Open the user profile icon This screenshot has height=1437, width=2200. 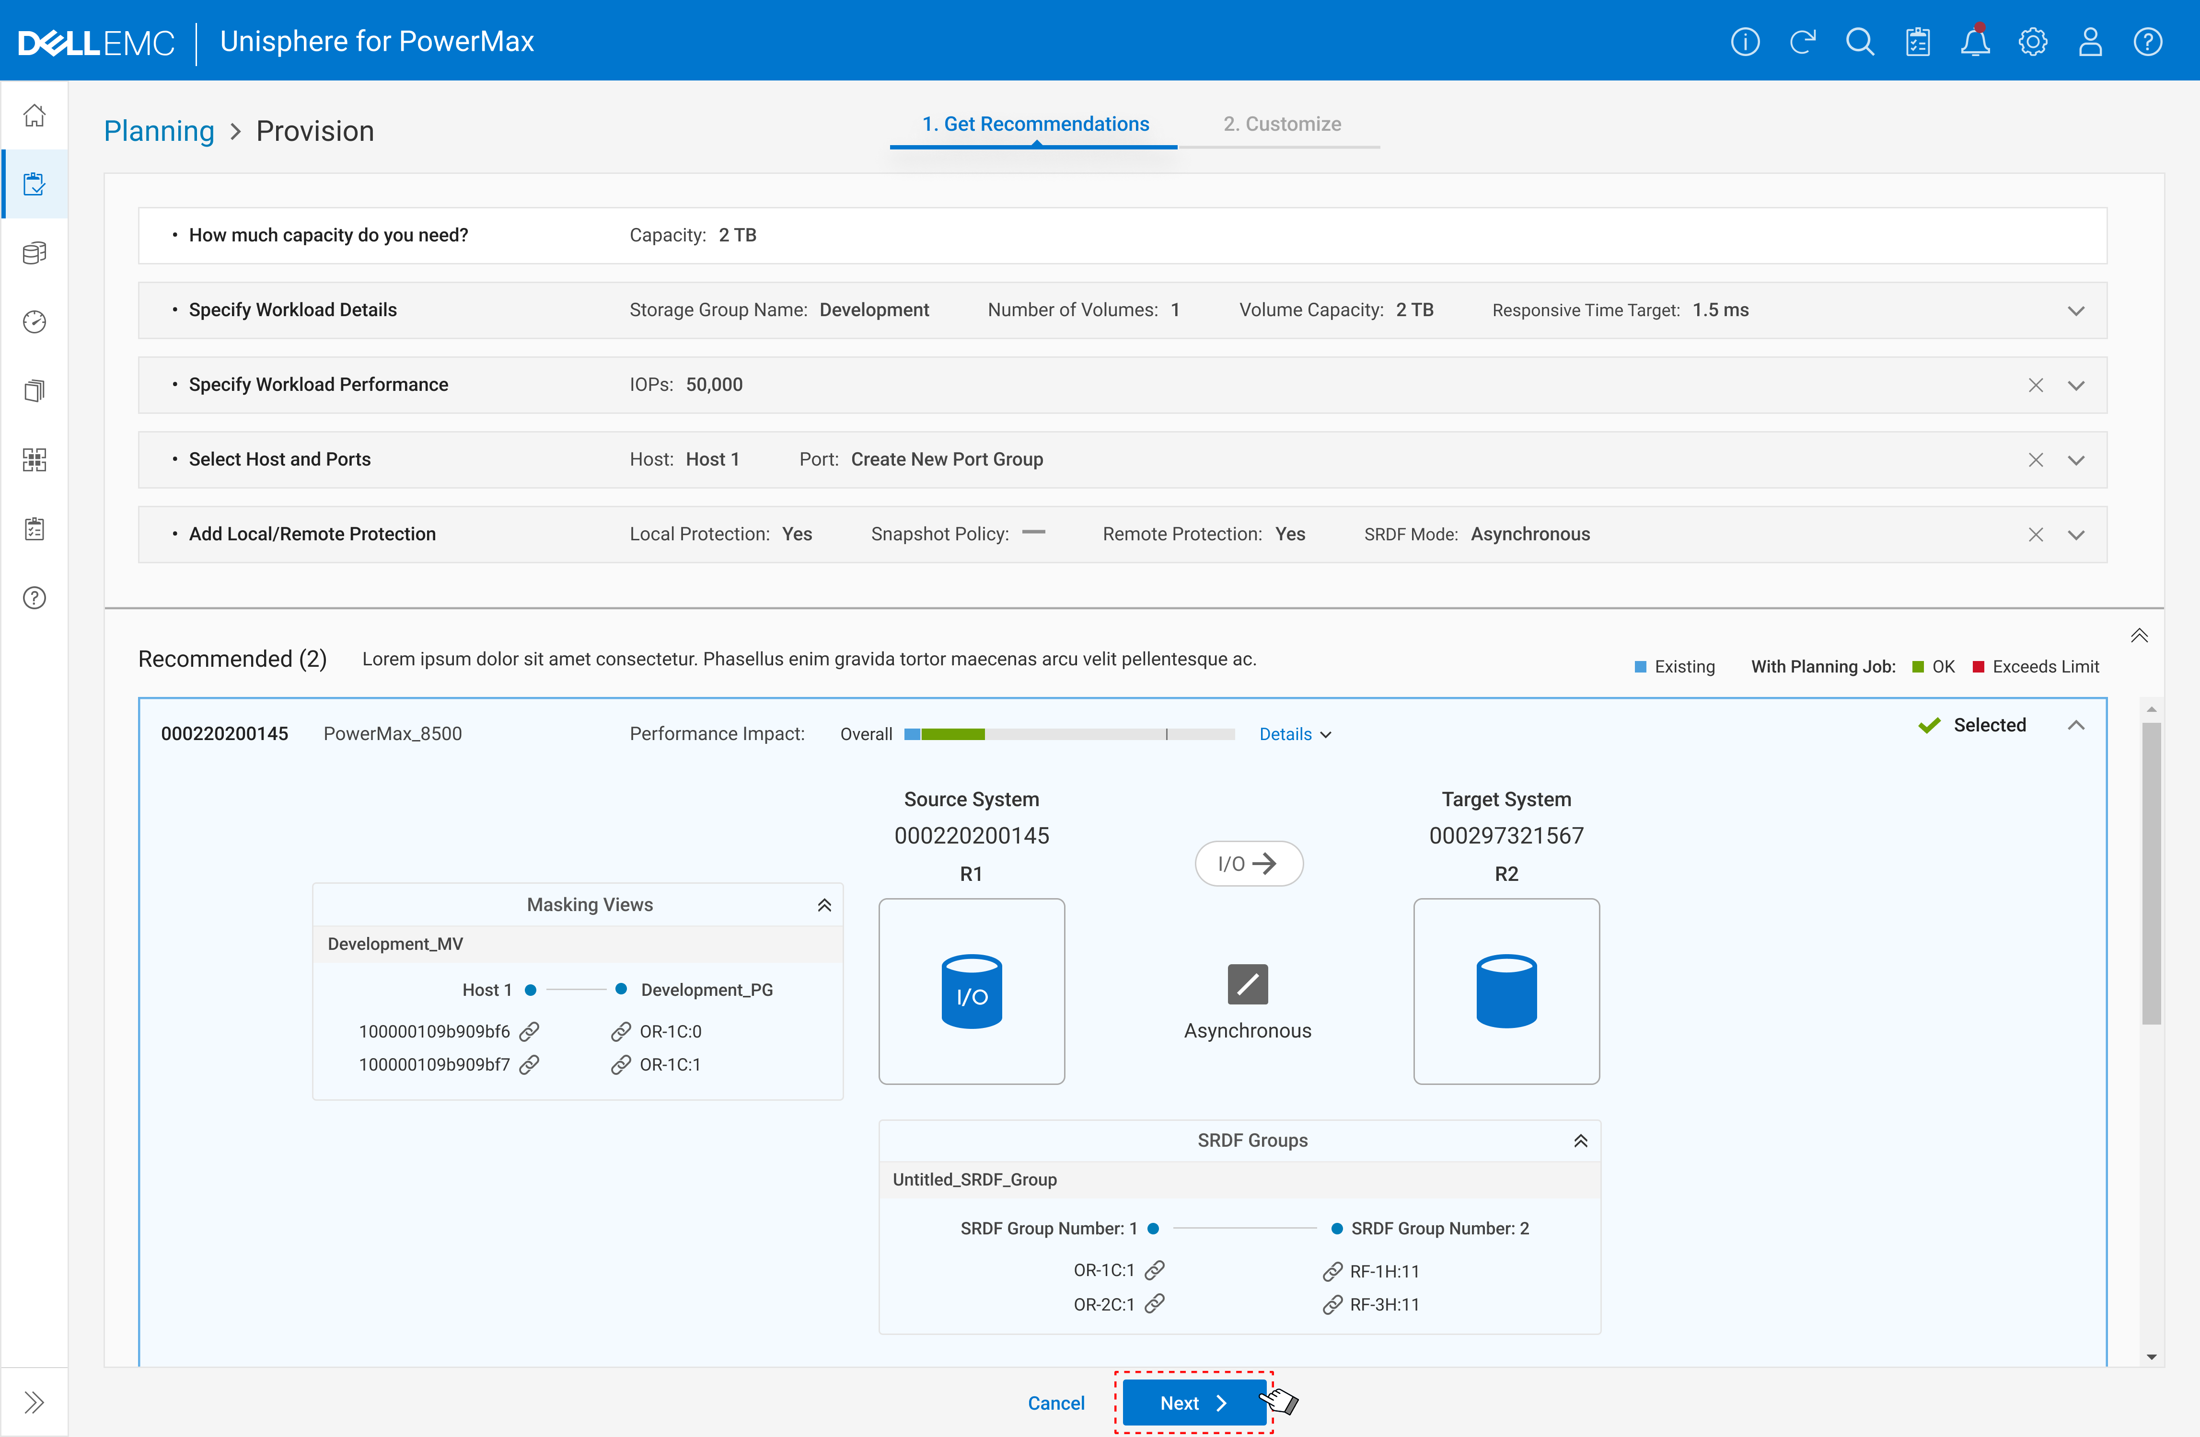2089,42
